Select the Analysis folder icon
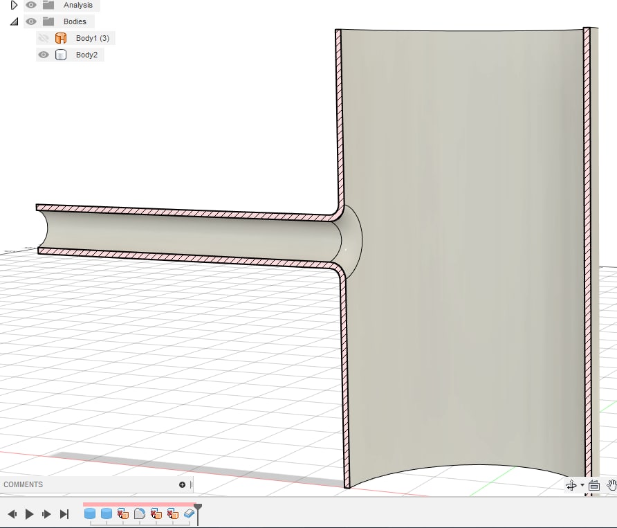Viewport: 617px width, 528px height. (48, 5)
